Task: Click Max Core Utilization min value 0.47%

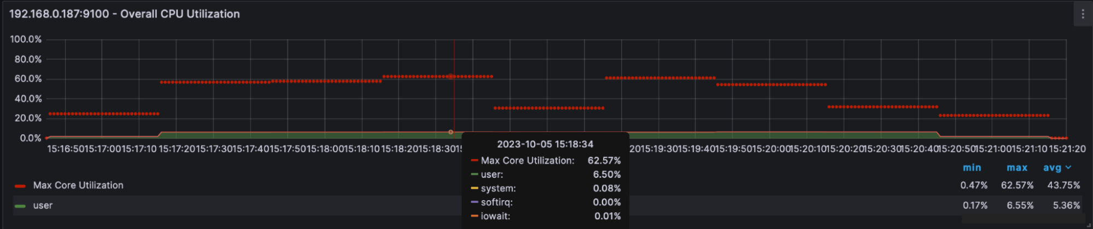Action: click(974, 185)
